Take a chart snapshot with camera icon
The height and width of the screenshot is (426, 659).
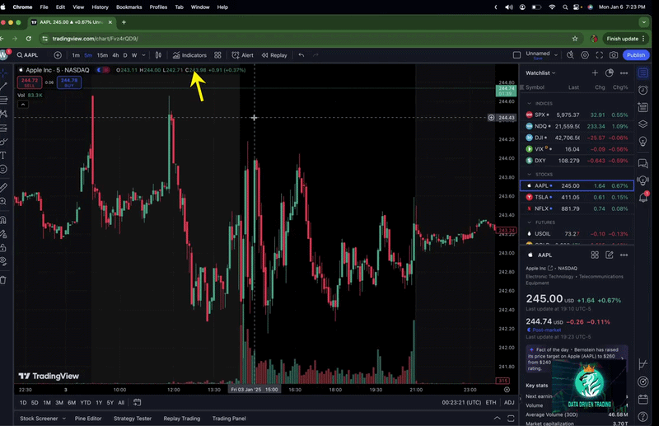pos(614,55)
